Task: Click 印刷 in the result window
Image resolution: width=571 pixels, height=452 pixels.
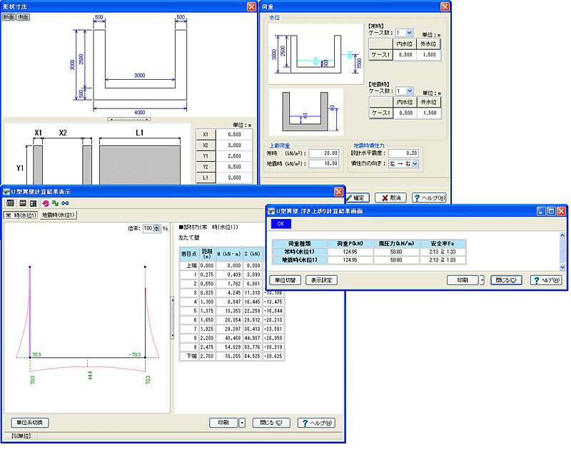Action: coord(223,423)
